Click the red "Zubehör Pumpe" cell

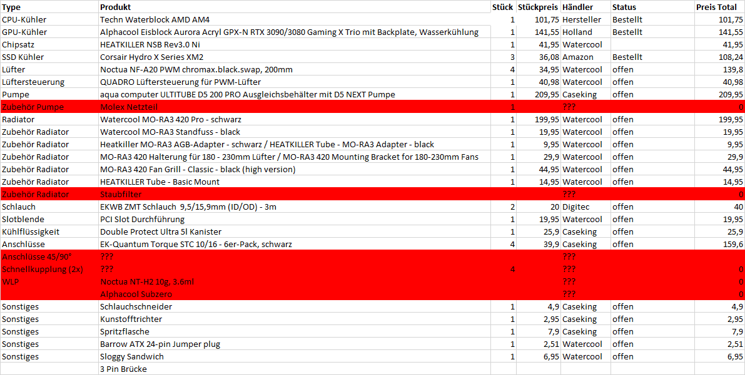tap(49, 107)
